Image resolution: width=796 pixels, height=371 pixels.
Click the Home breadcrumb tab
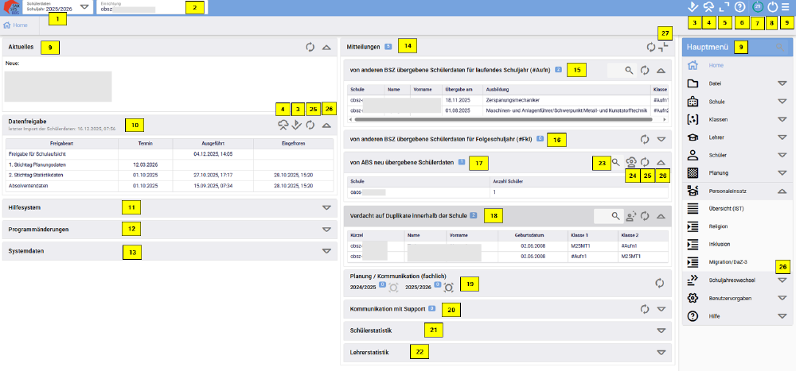coord(16,25)
